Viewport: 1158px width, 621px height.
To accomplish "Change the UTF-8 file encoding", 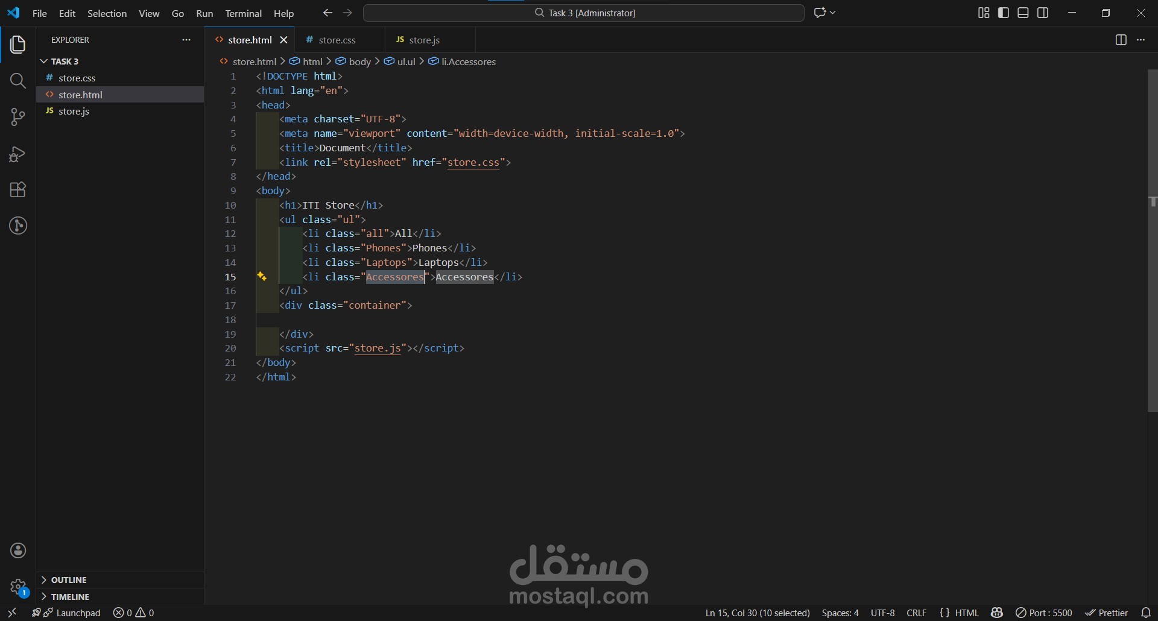I will pos(883,613).
